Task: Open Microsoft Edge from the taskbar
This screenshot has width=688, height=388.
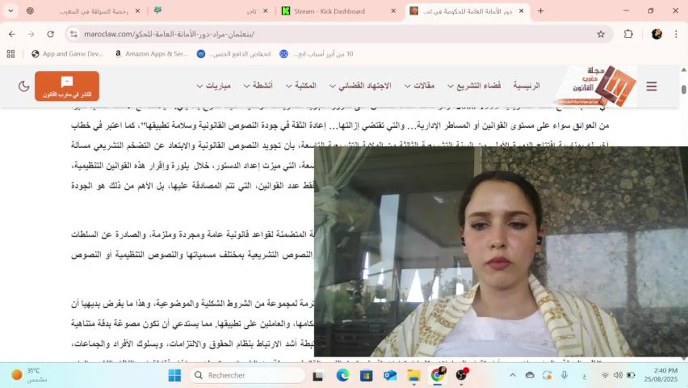Action: click(343, 375)
